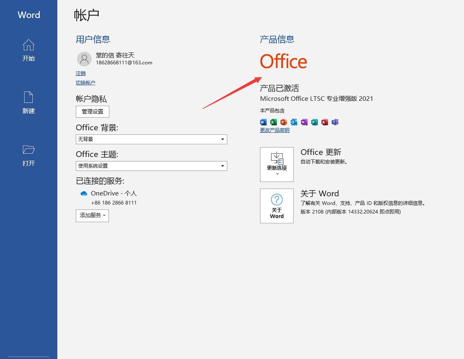Click the 用户信息 heading

(93, 39)
